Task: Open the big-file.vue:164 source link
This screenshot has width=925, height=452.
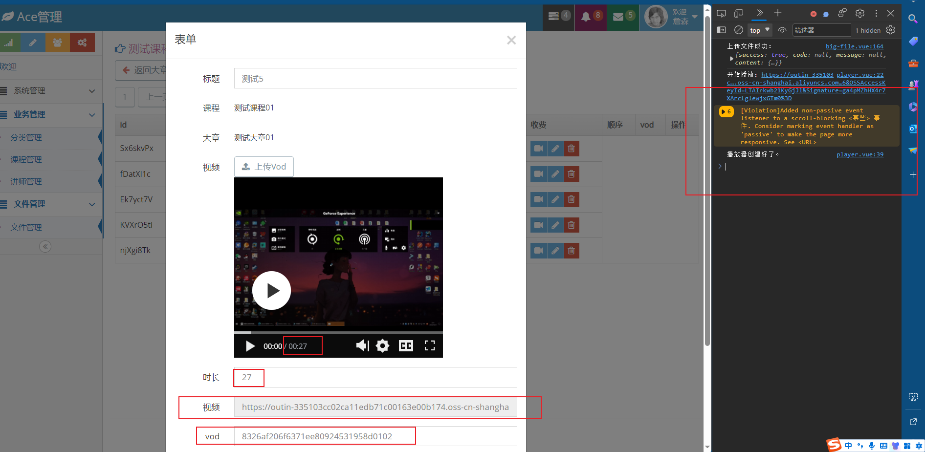Action: pos(855,46)
